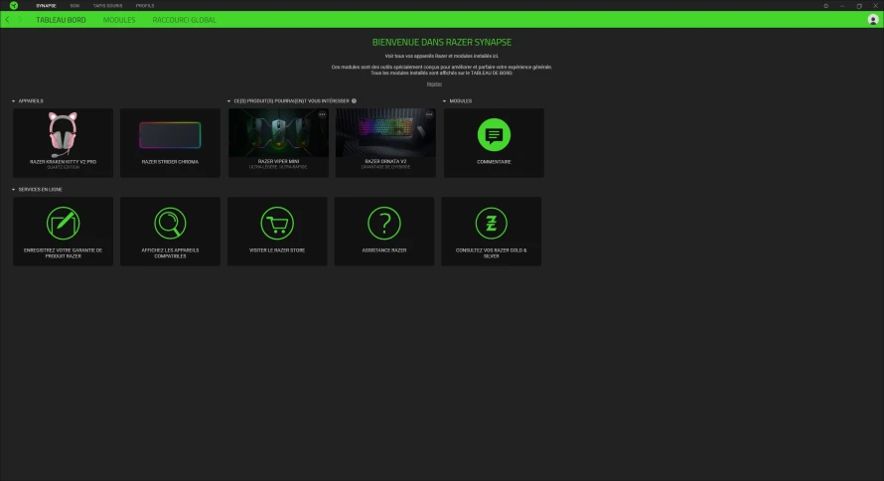884x481 pixels.
Task: Collapse the Appareils section
Action: pyautogui.click(x=14, y=101)
